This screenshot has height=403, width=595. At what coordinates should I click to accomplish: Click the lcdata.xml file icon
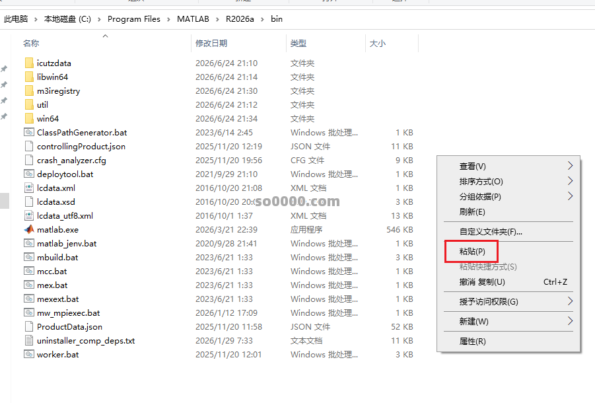[x=29, y=188]
